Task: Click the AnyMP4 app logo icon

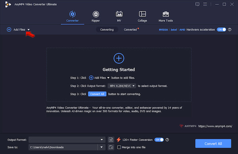Action: (x=8, y=4)
